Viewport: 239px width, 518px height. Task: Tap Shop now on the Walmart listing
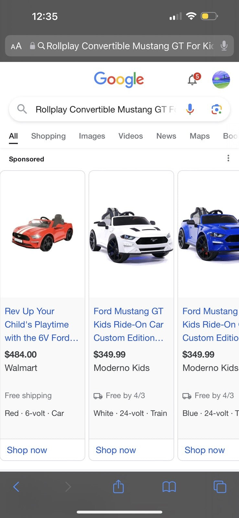(26, 450)
